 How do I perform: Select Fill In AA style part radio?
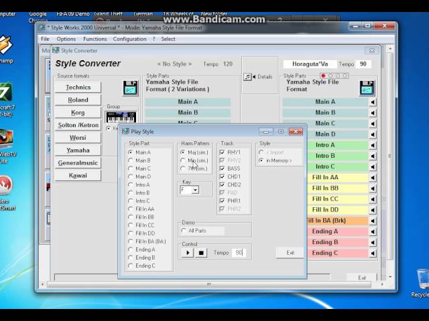point(131,209)
